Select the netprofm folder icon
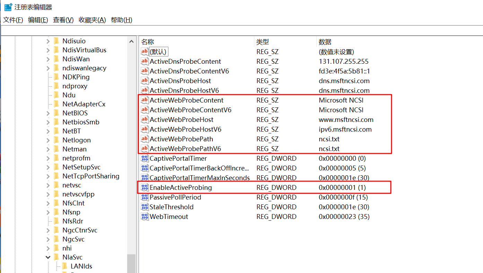Viewport: 483px width, 273px height. coord(56,158)
